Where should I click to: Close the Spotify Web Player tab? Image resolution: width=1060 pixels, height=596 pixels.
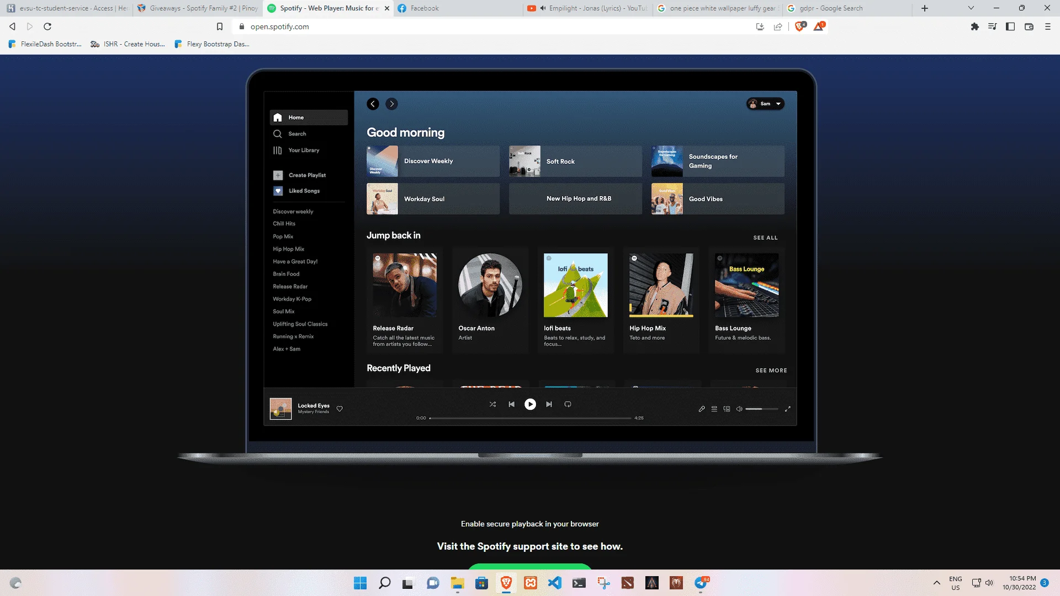pyautogui.click(x=386, y=8)
